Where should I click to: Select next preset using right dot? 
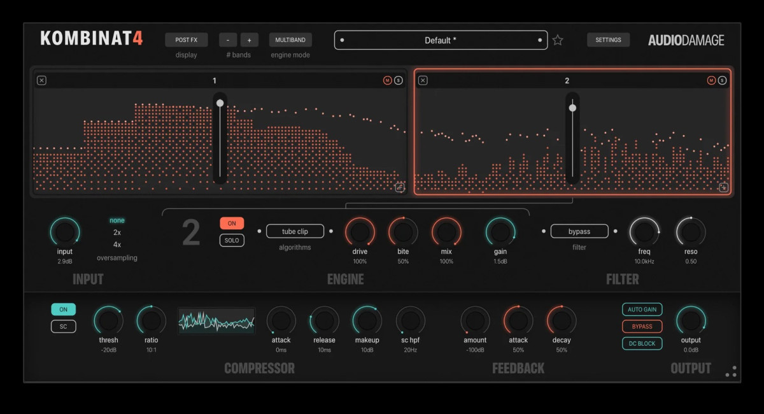pos(540,40)
